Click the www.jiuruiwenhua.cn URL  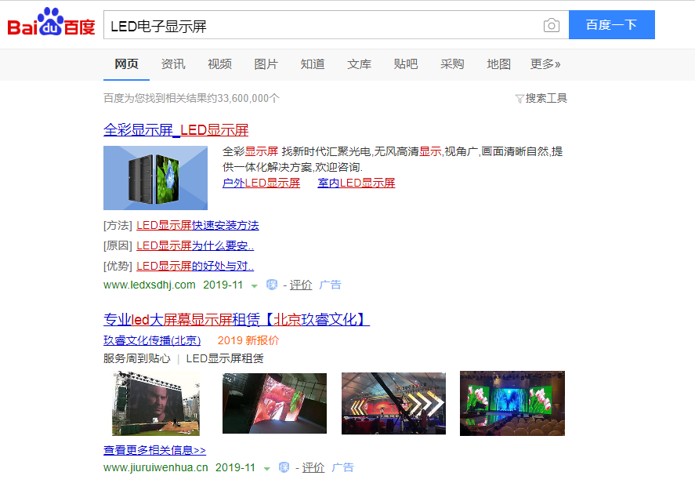pyautogui.click(x=156, y=467)
